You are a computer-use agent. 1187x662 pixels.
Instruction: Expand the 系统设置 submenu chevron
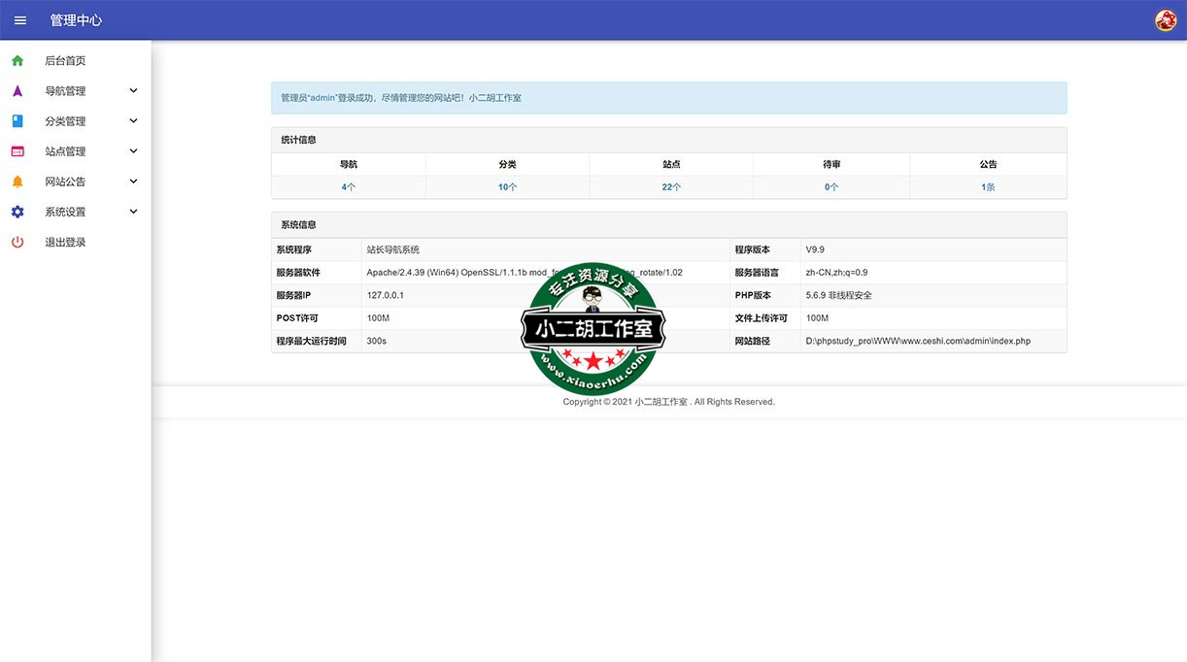(133, 212)
